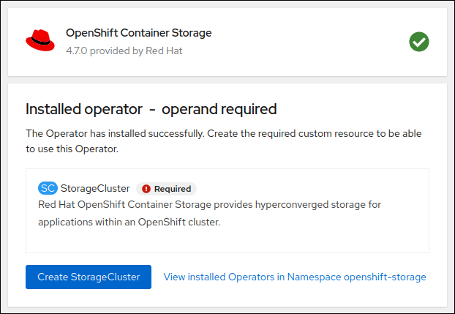Click the words operand required in heading
Screen dimensions: 455x314
coord(219,109)
